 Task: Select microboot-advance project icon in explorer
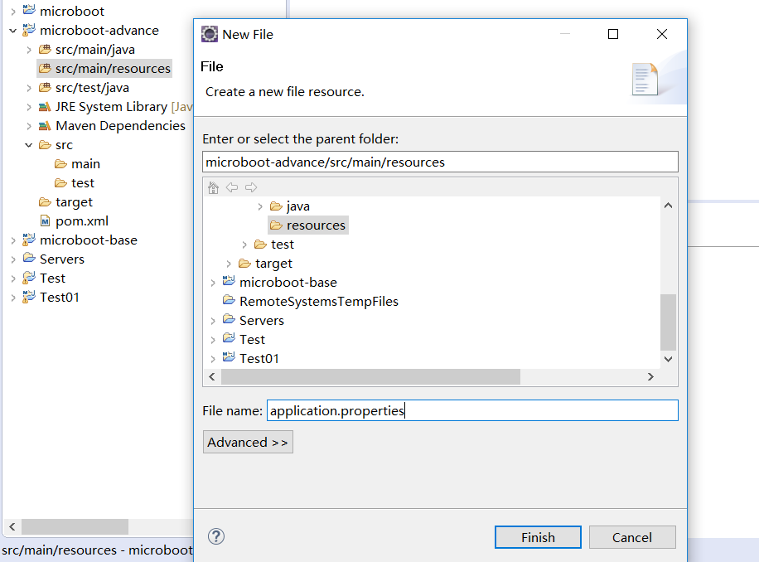point(28,29)
